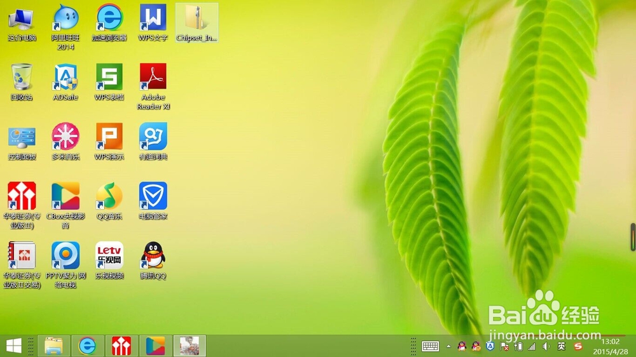This screenshot has height=357, width=636.
Task: Click the WPS表格 desktop icon
Action: coord(109,83)
